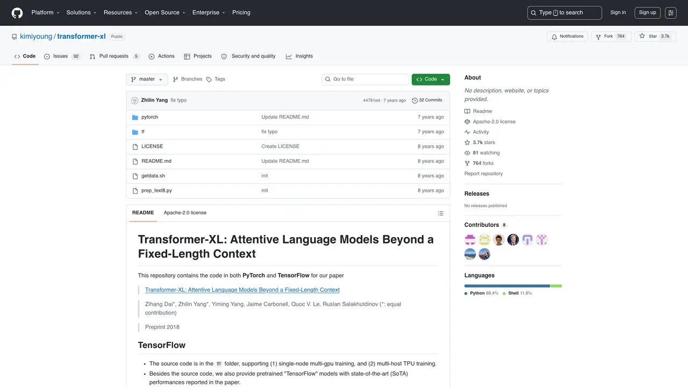Open Readme link in About sidebar
The height and width of the screenshot is (387, 688).
[x=478, y=111]
